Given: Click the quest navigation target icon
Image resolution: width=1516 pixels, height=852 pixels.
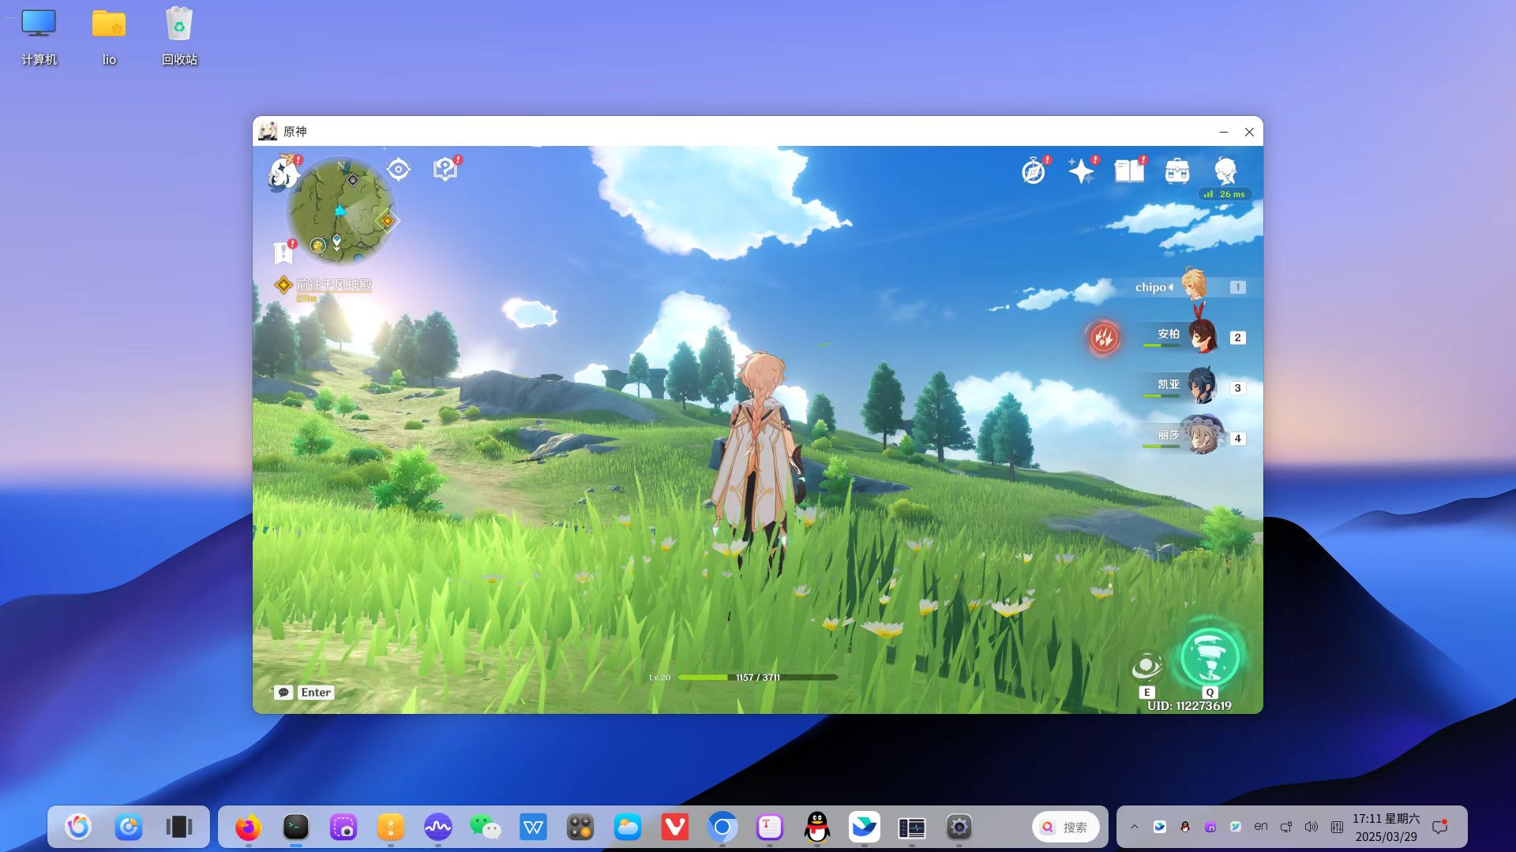Looking at the screenshot, I should tap(399, 169).
